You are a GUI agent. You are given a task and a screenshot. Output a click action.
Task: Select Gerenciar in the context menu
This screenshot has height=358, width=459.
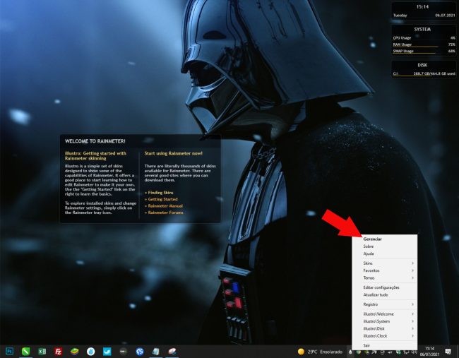pos(373,239)
